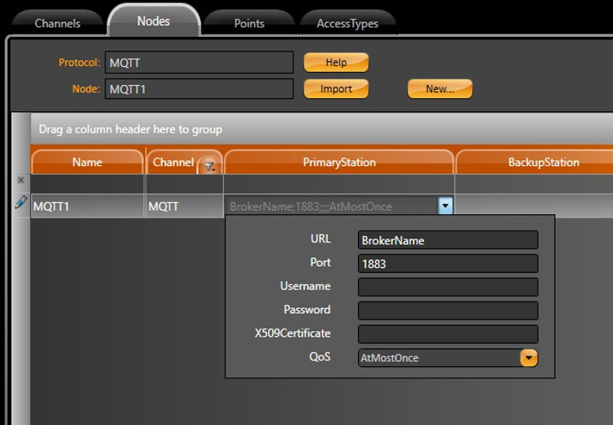The width and height of the screenshot is (613, 425).
Task: Sort by the PrimaryStation column header
Action: point(339,162)
